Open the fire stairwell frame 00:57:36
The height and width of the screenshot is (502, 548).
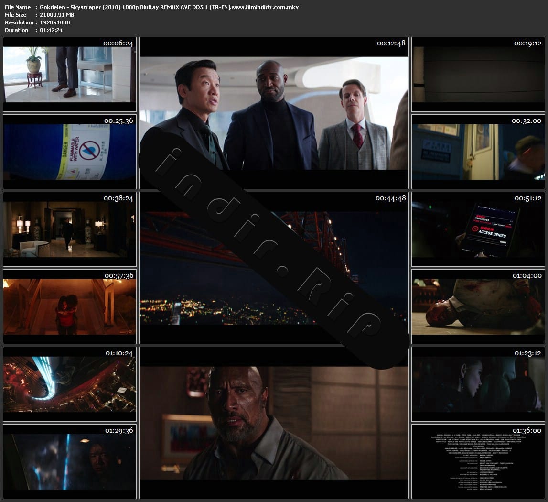pyautogui.click(x=70, y=307)
